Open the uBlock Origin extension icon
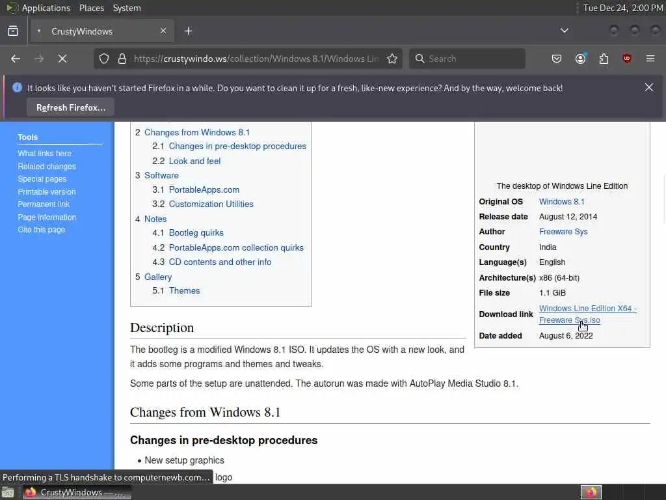 [627, 59]
